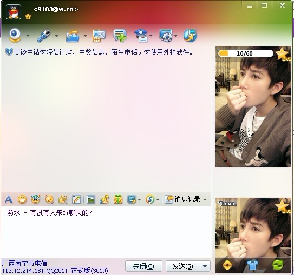Send a window shake with the nudge icon
This screenshot has width=294, height=275.
pos(49,199)
